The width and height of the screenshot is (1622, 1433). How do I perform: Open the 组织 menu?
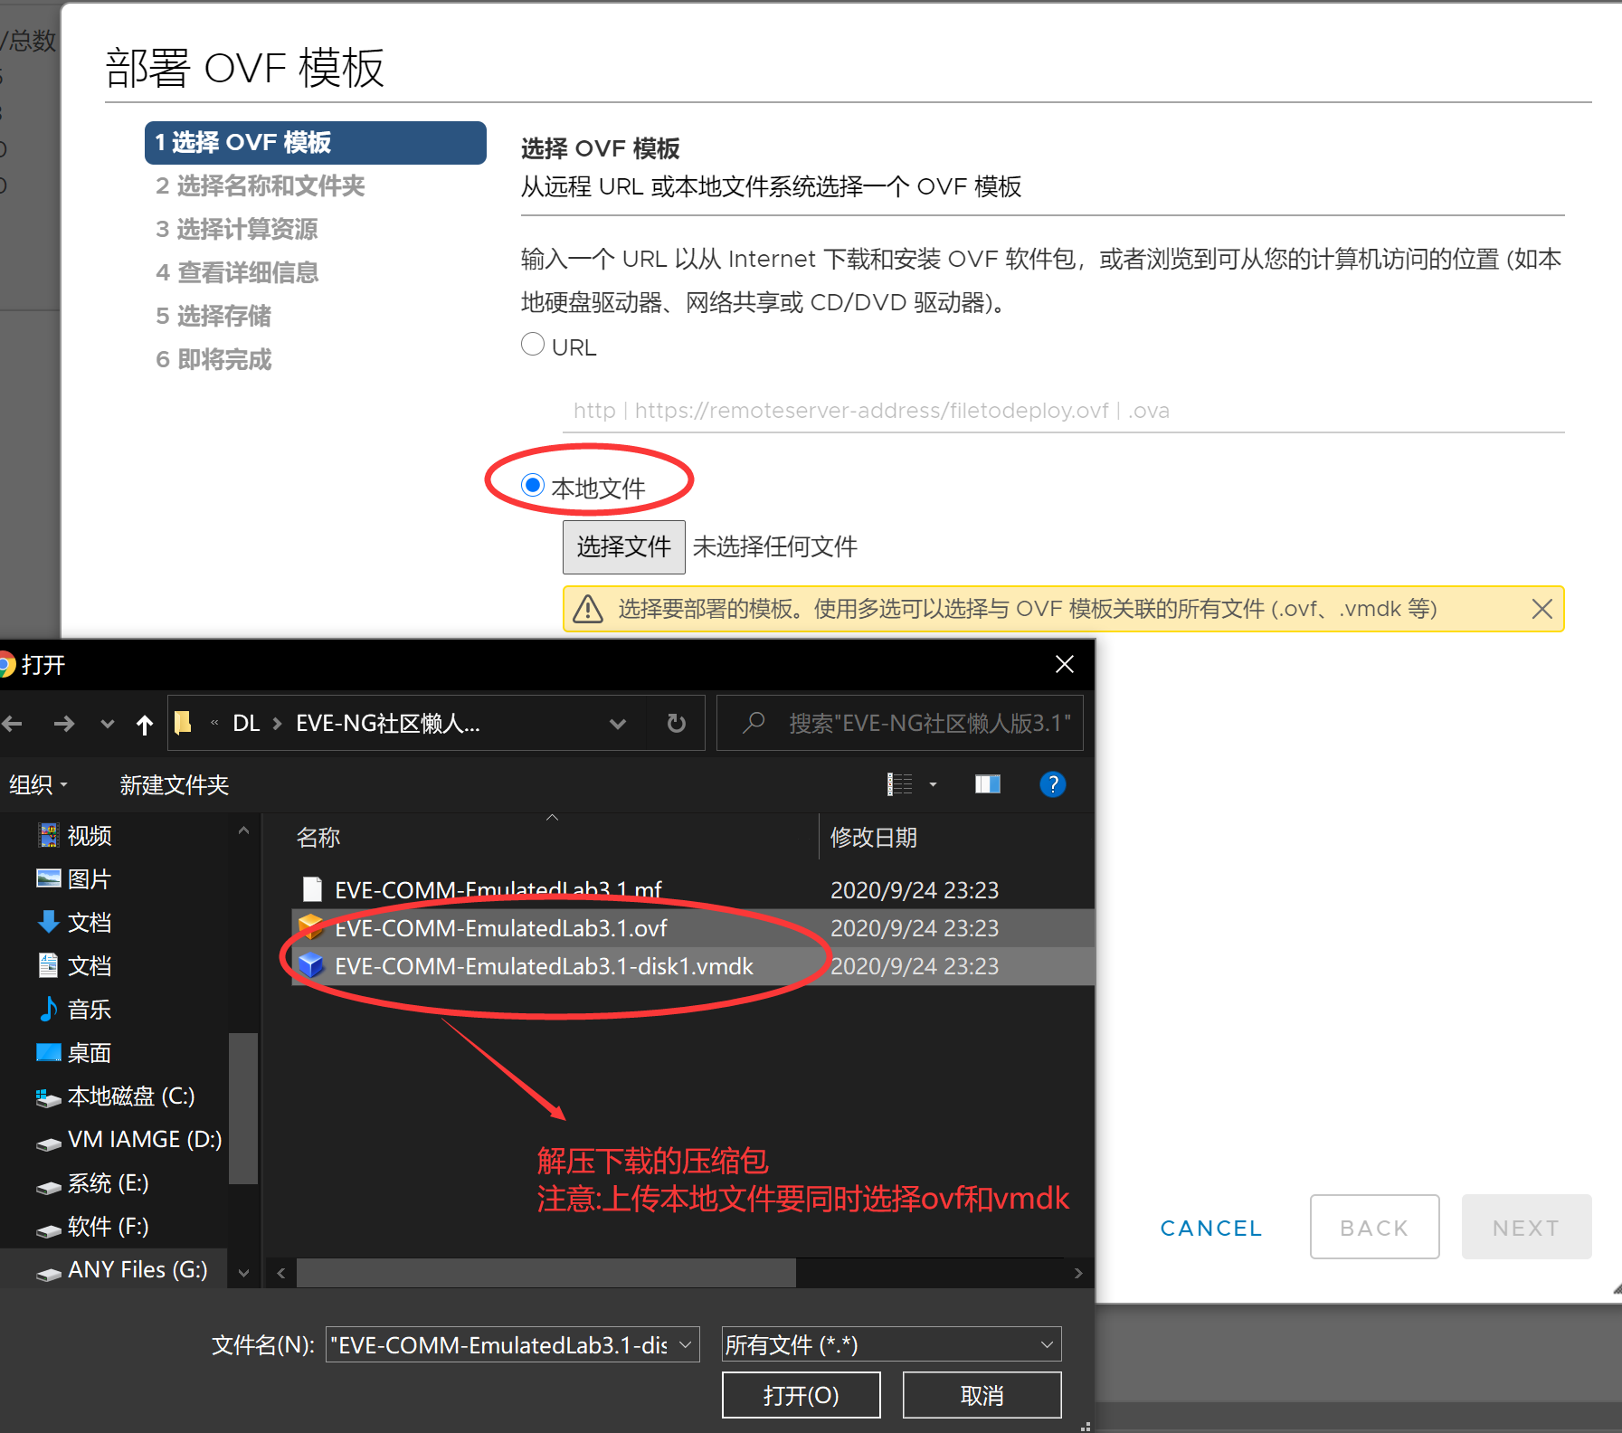[x=38, y=784]
